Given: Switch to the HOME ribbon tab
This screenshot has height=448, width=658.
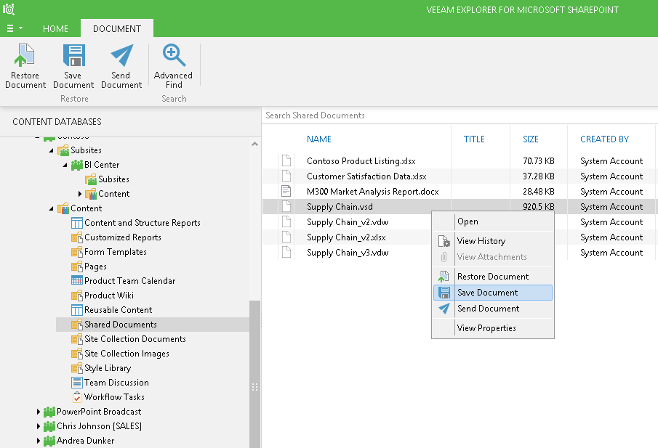Looking at the screenshot, I should [x=55, y=28].
